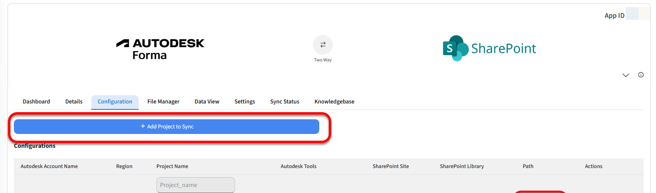Click the Autodesk Forma logo

[160, 49]
